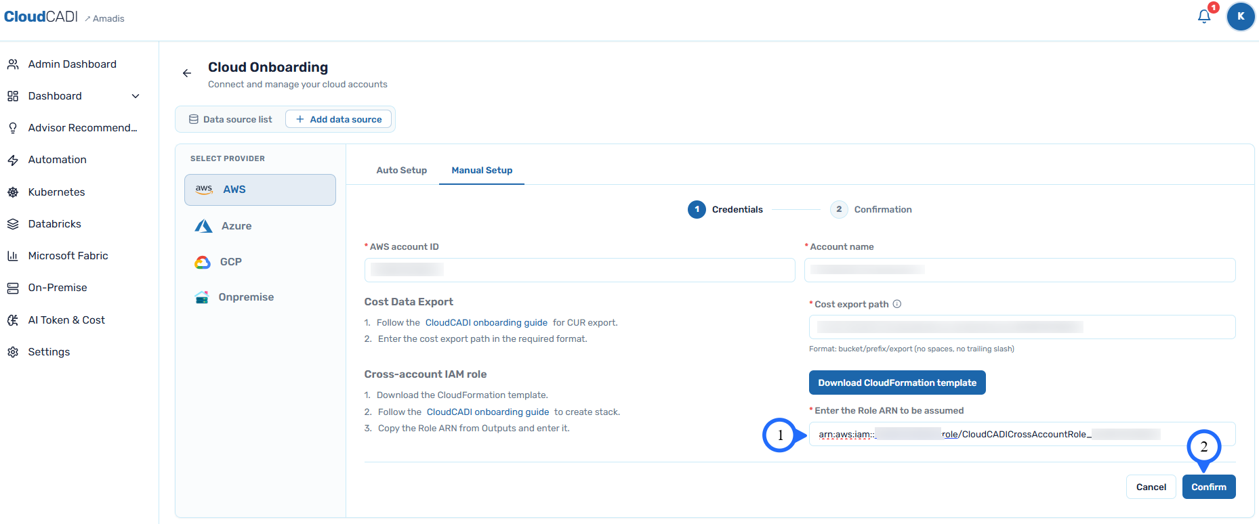
Task: Select the Manual Setup tab
Action: coord(482,171)
